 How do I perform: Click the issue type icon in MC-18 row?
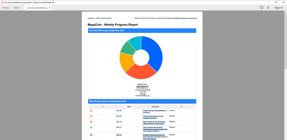(91, 111)
